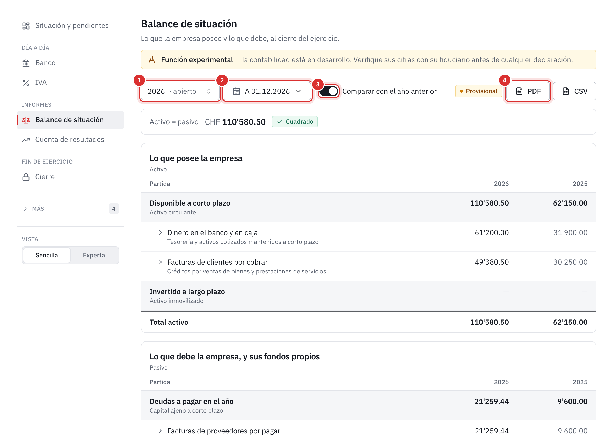Click the Invertido a largo plazo row
The image size is (613, 437).
point(369,296)
